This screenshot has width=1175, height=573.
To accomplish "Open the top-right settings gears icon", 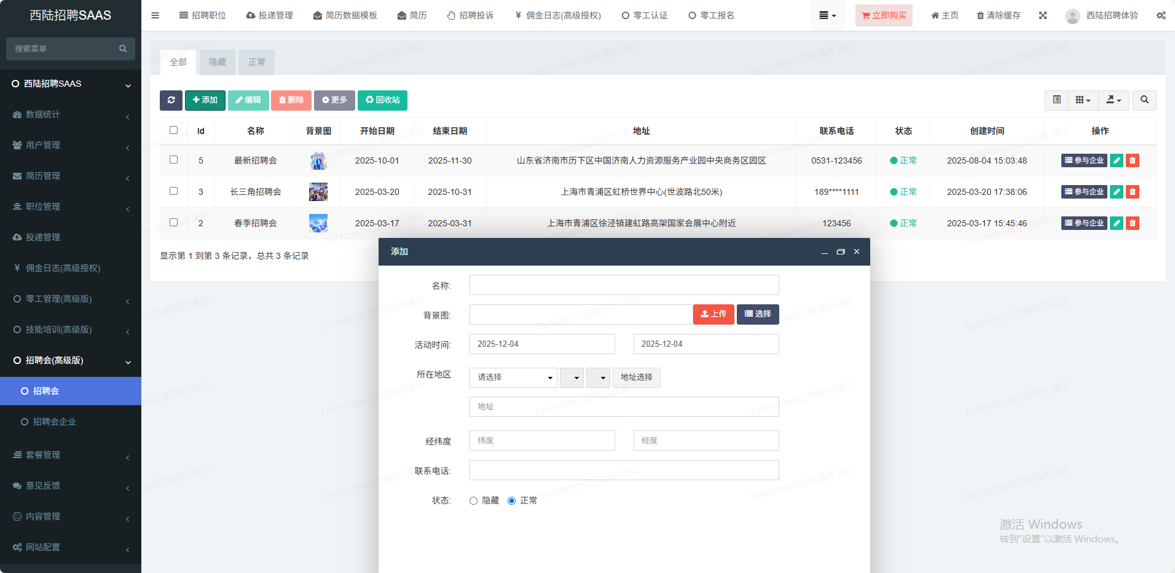I will [x=1161, y=15].
